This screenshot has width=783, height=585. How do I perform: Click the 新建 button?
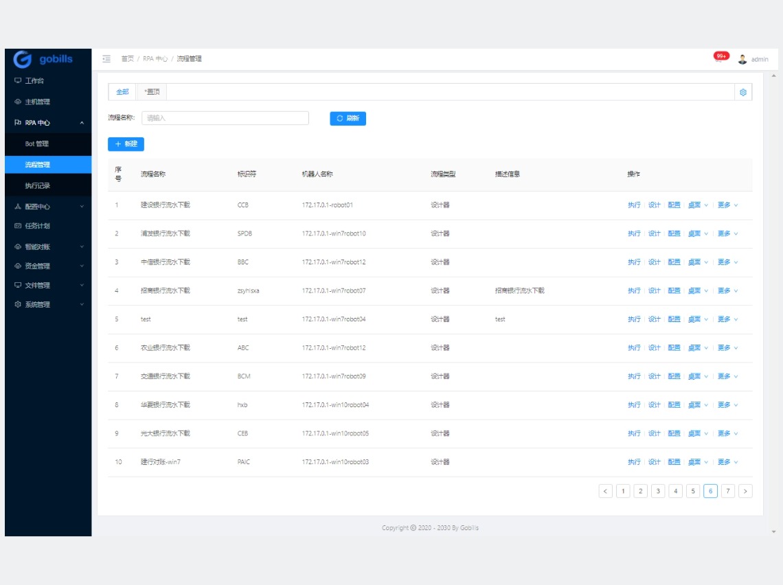pos(126,144)
